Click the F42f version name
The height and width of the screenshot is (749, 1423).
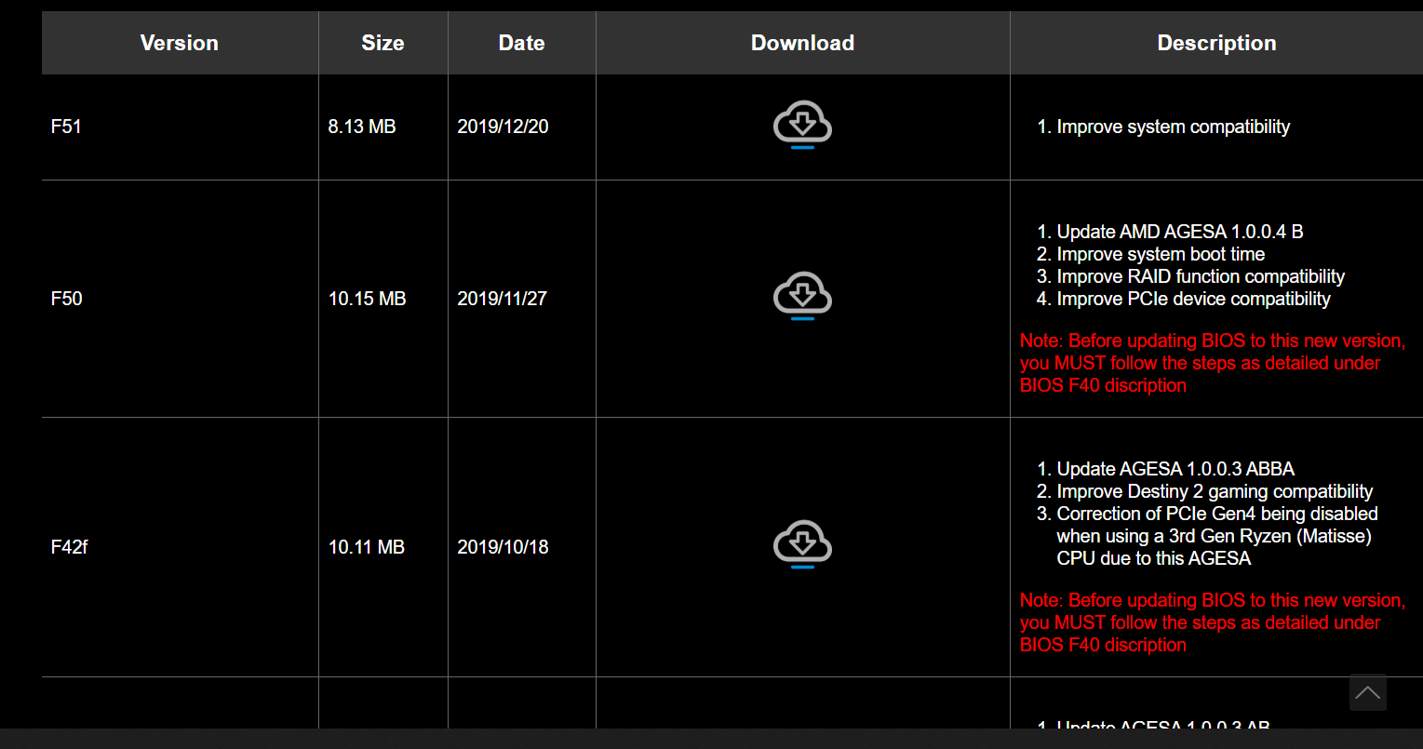[x=70, y=547]
